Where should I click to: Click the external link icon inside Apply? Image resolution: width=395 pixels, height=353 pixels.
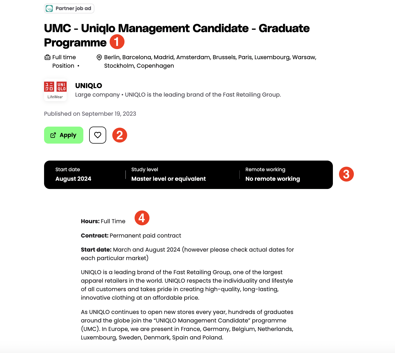point(53,135)
